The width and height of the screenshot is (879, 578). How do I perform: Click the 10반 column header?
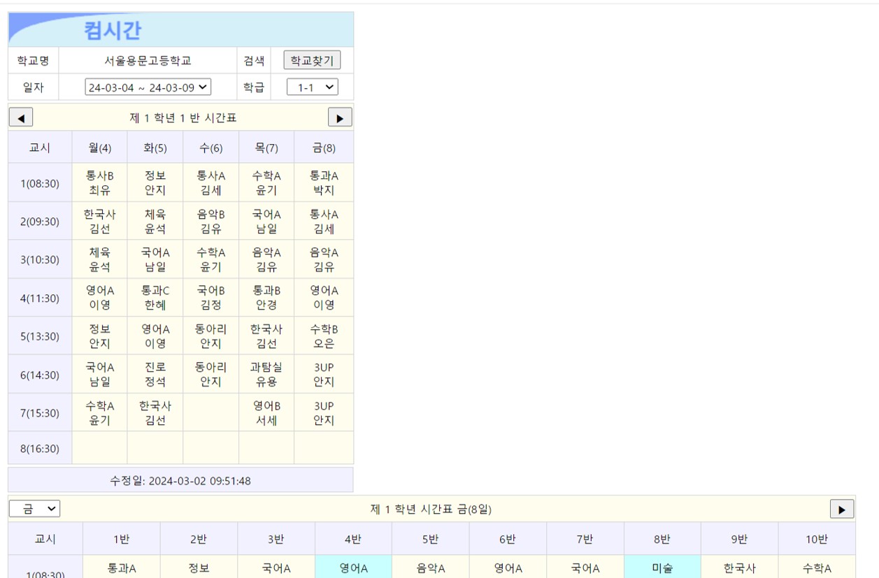coord(817,539)
